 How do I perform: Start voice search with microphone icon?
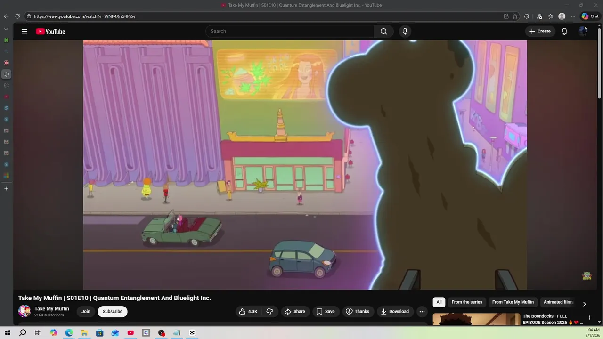click(x=405, y=32)
